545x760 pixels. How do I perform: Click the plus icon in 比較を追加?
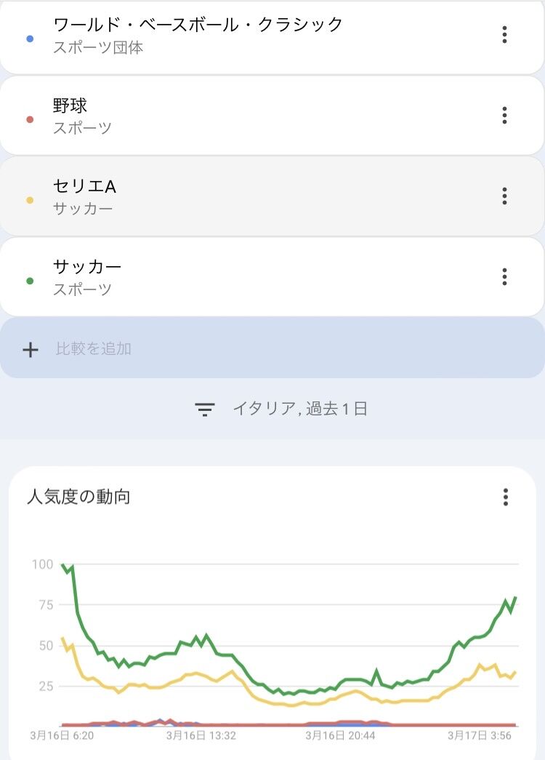pos(31,350)
